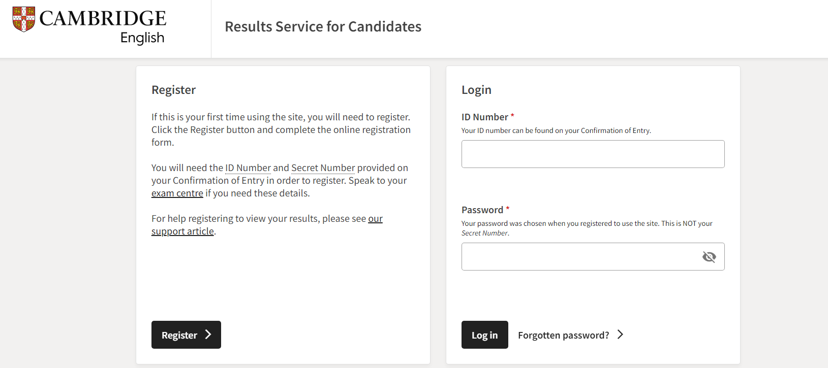Click the arrow next to Forgotten password
The height and width of the screenshot is (368, 828).
(620, 334)
